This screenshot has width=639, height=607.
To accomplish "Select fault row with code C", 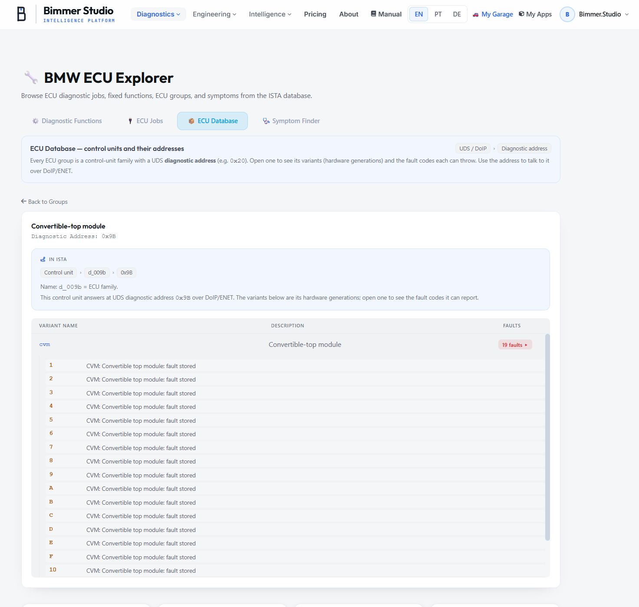I will click(x=295, y=516).
